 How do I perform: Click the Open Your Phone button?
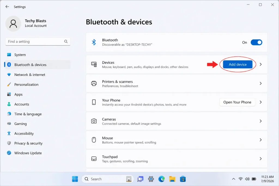(x=237, y=102)
